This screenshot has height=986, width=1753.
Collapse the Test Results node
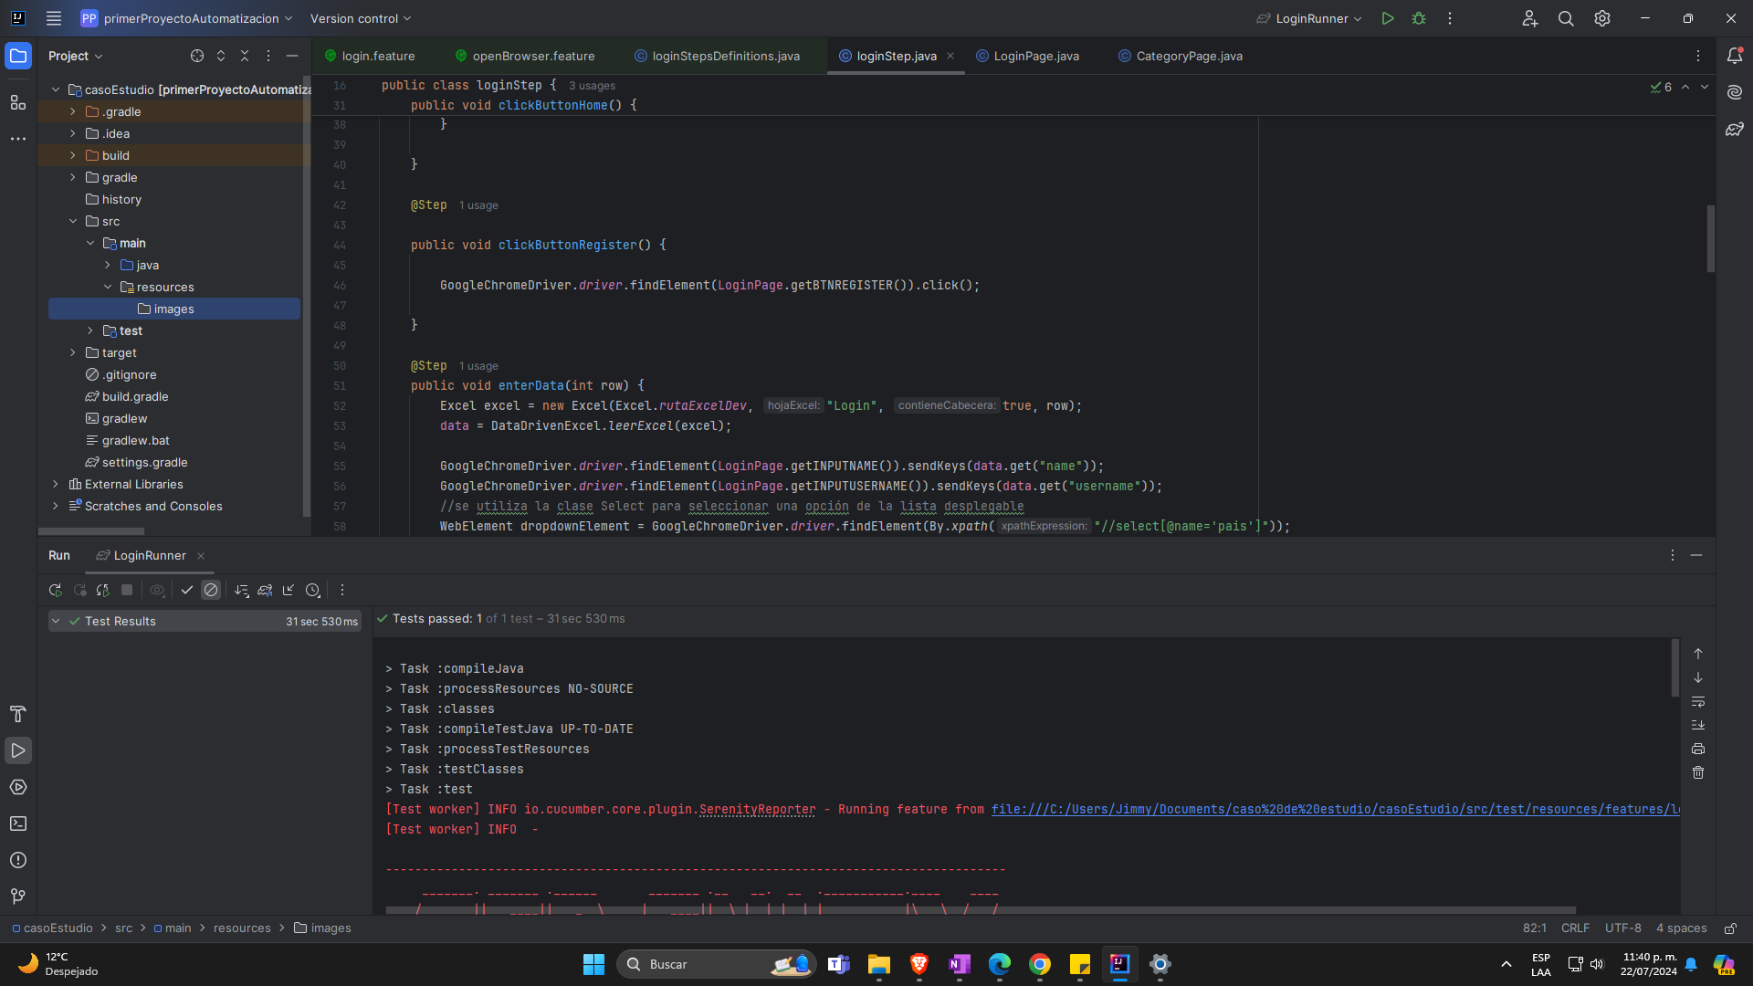pyautogui.click(x=56, y=621)
